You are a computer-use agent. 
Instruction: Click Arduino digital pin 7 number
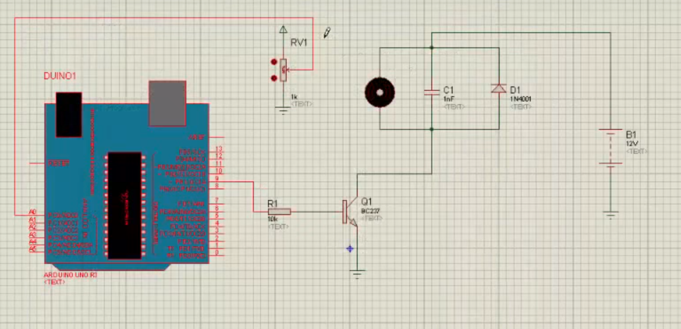pyautogui.click(x=217, y=200)
